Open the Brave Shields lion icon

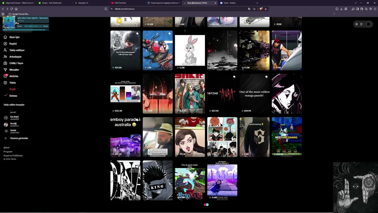[261, 9]
